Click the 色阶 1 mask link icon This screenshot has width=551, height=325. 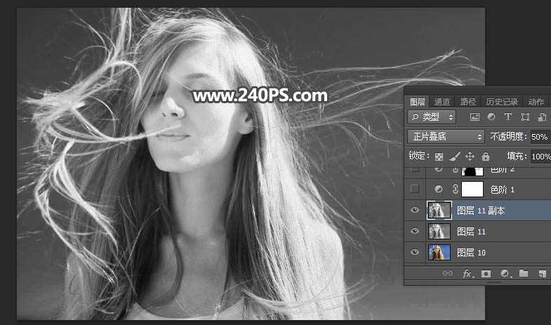point(456,189)
